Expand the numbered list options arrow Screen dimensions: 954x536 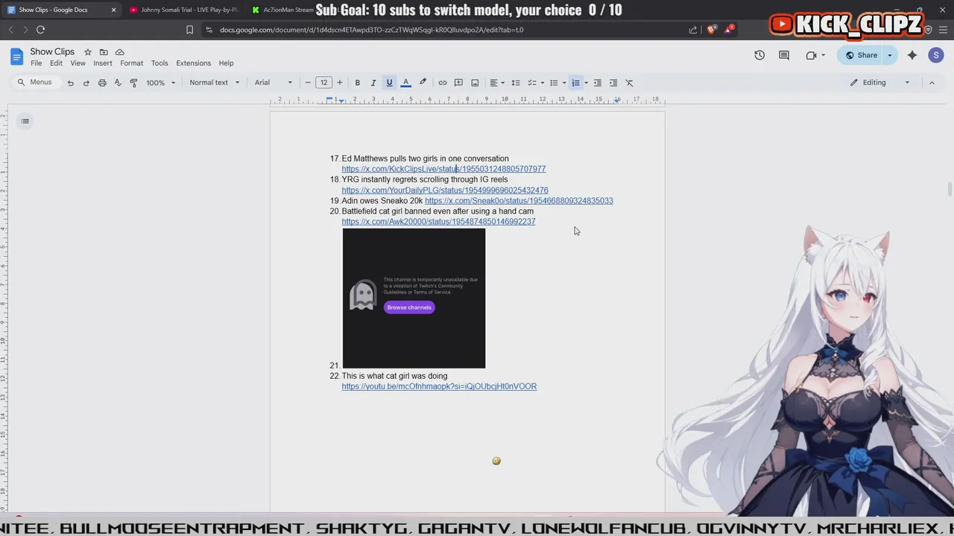(x=586, y=83)
